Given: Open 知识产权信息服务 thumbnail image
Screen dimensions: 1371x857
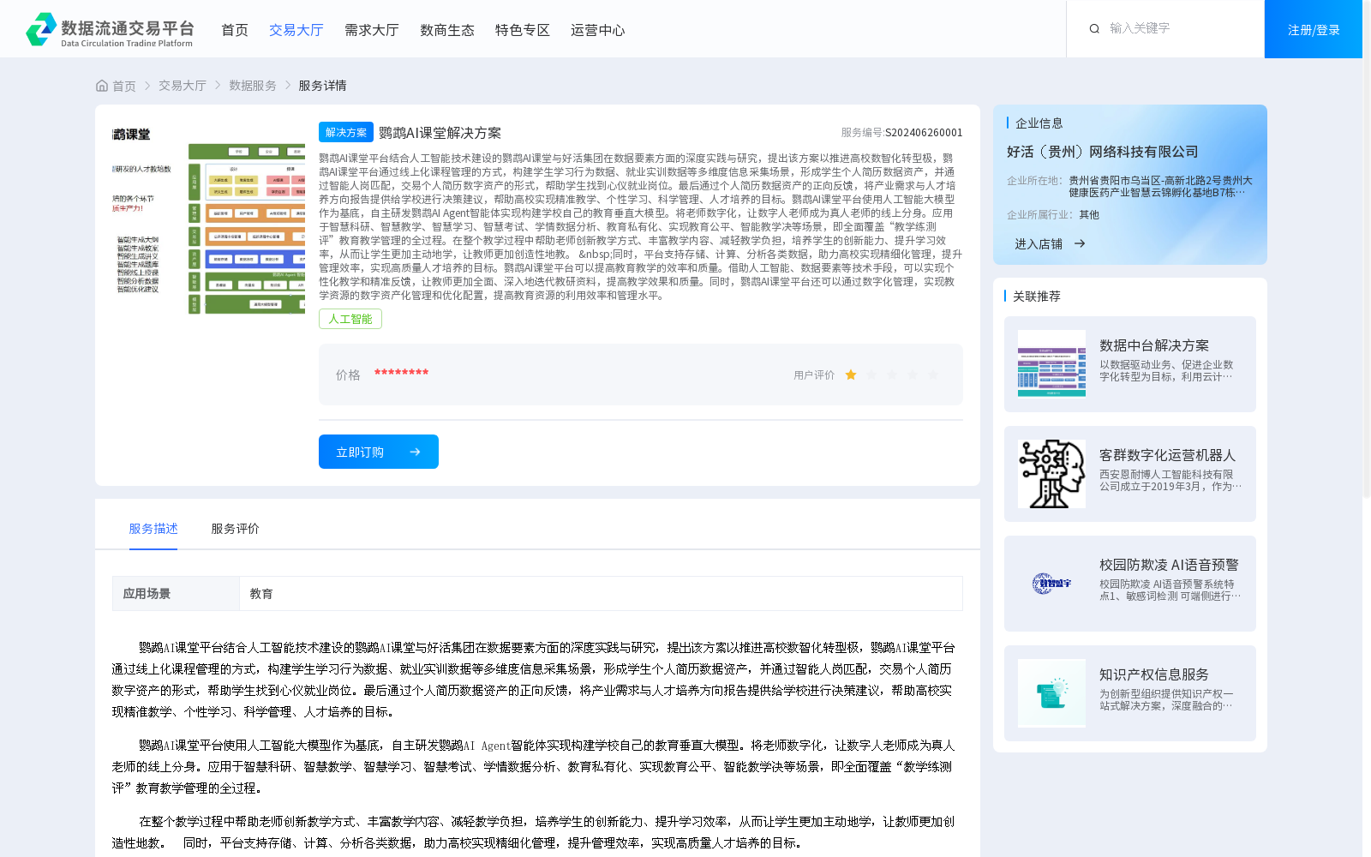Looking at the screenshot, I should (x=1051, y=692).
